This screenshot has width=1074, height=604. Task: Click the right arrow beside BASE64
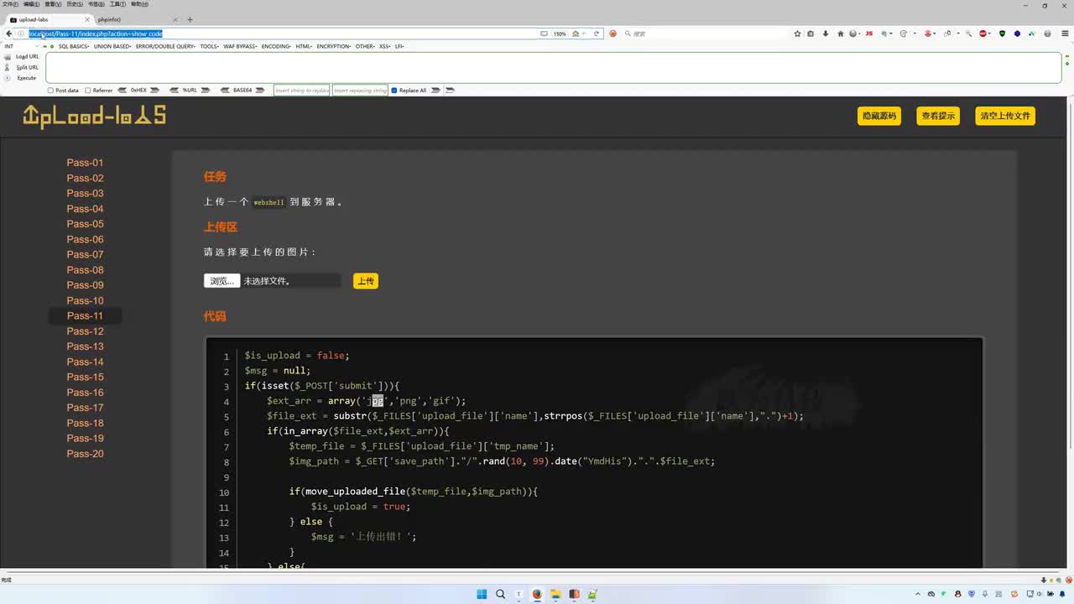click(260, 90)
